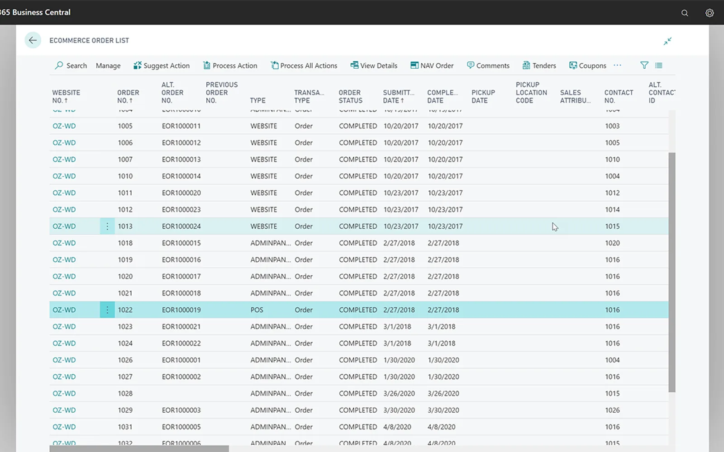Open OZ-WD link for order 1005
The height and width of the screenshot is (452, 724).
pos(64,126)
